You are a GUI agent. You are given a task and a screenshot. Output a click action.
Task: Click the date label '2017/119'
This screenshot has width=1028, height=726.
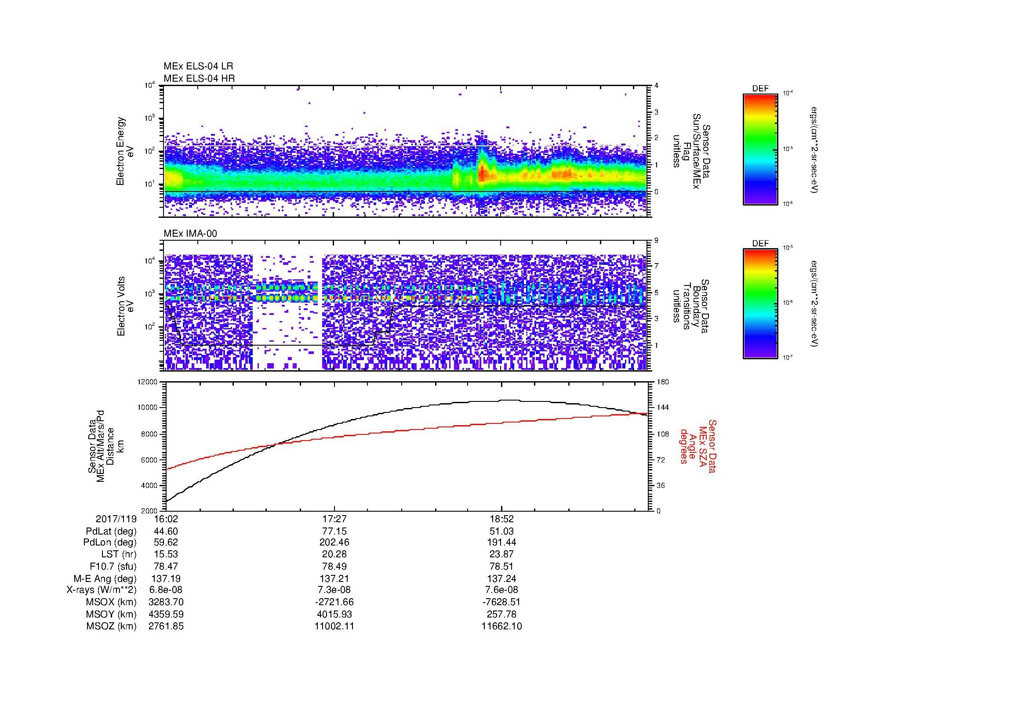pyautogui.click(x=116, y=519)
